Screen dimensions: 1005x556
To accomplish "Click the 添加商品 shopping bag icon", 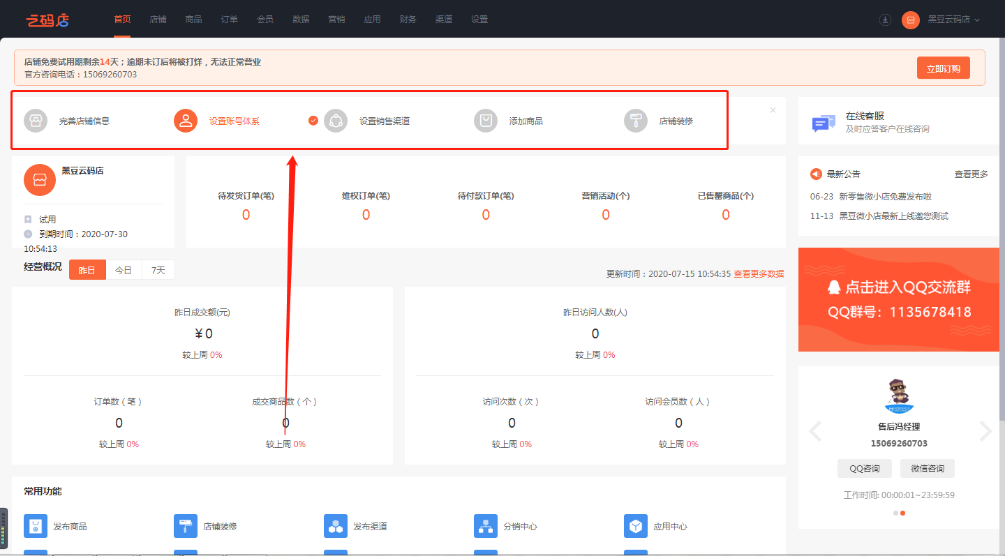I will [486, 121].
